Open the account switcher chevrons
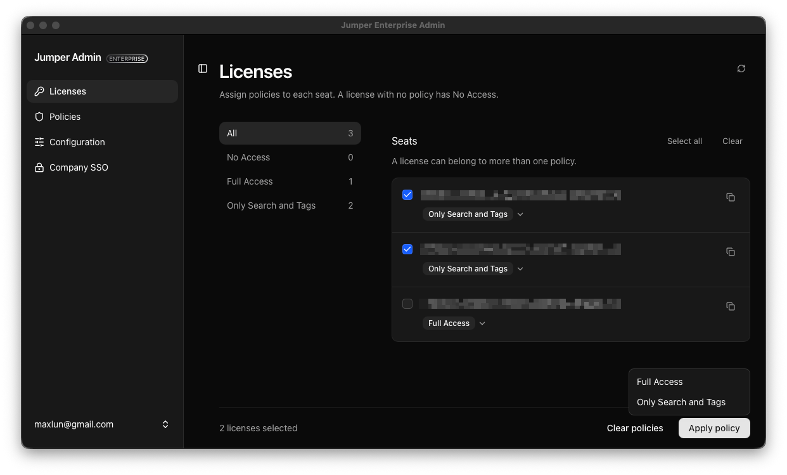 165,424
